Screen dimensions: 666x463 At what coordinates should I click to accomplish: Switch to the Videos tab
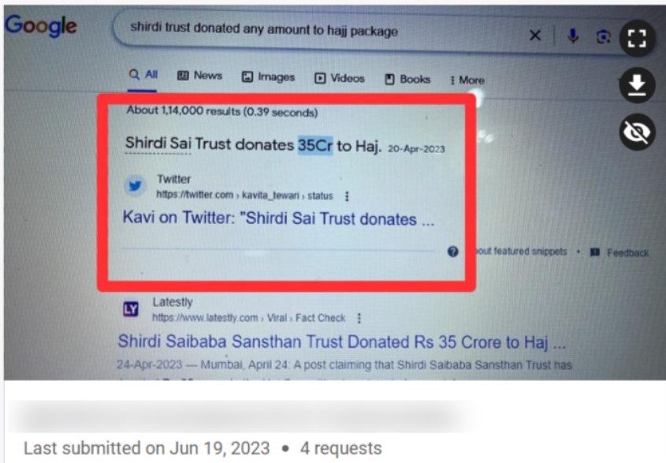[340, 78]
